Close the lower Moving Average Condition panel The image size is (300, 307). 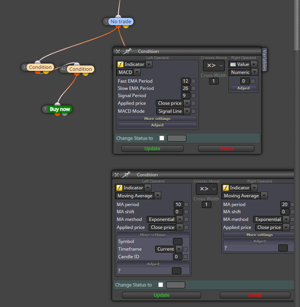click(117, 175)
